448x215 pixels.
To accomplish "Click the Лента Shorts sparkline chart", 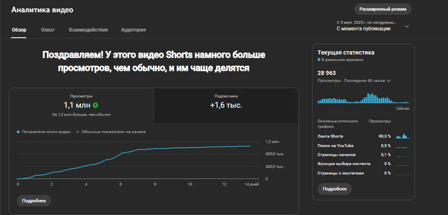I will pos(403,136).
